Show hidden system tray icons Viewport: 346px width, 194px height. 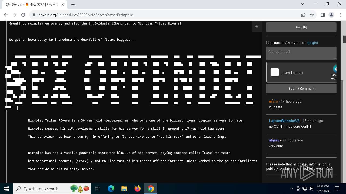(291, 189)
